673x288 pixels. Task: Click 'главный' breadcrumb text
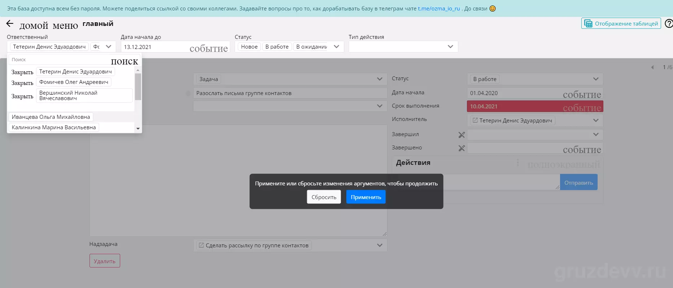[x=98, y=24]
